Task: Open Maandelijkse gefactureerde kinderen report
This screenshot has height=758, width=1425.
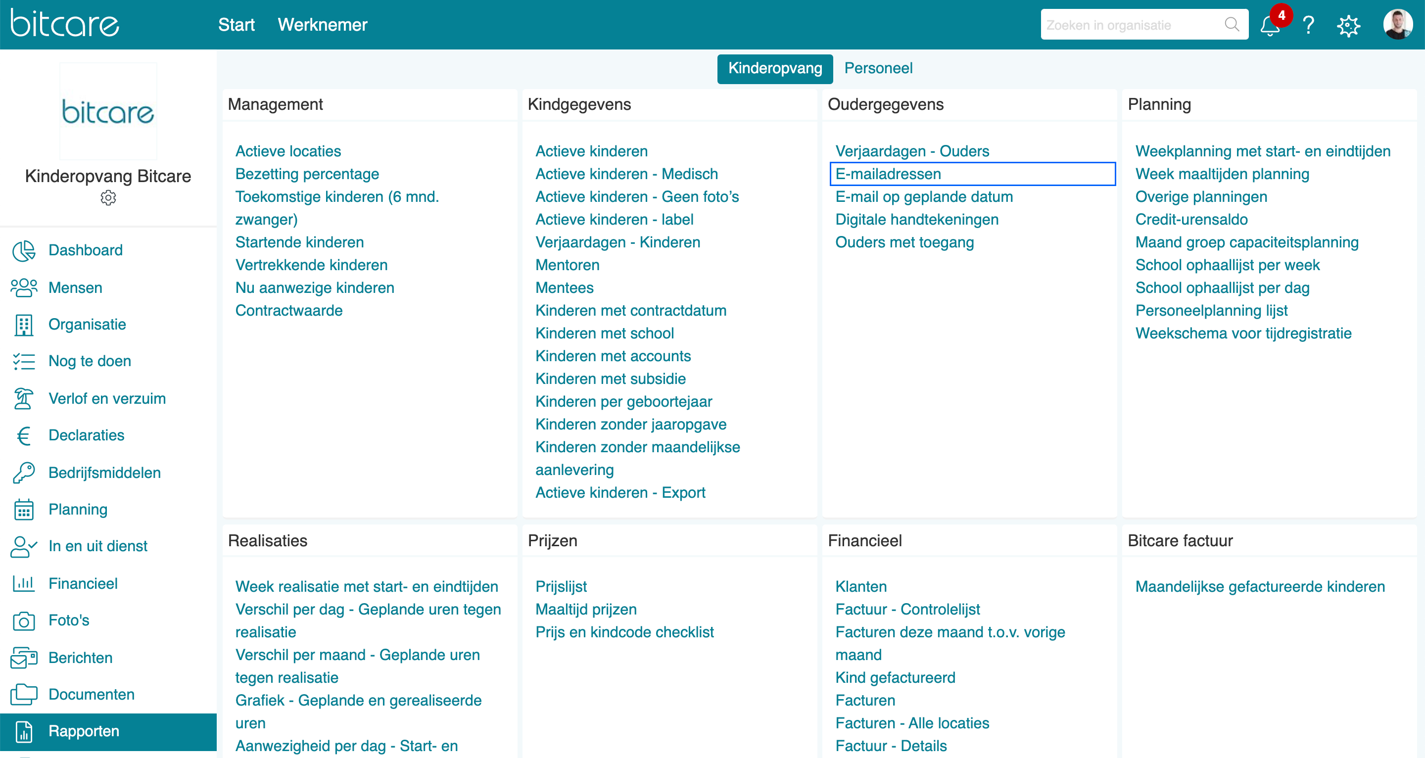Action: coord(1260,586)
